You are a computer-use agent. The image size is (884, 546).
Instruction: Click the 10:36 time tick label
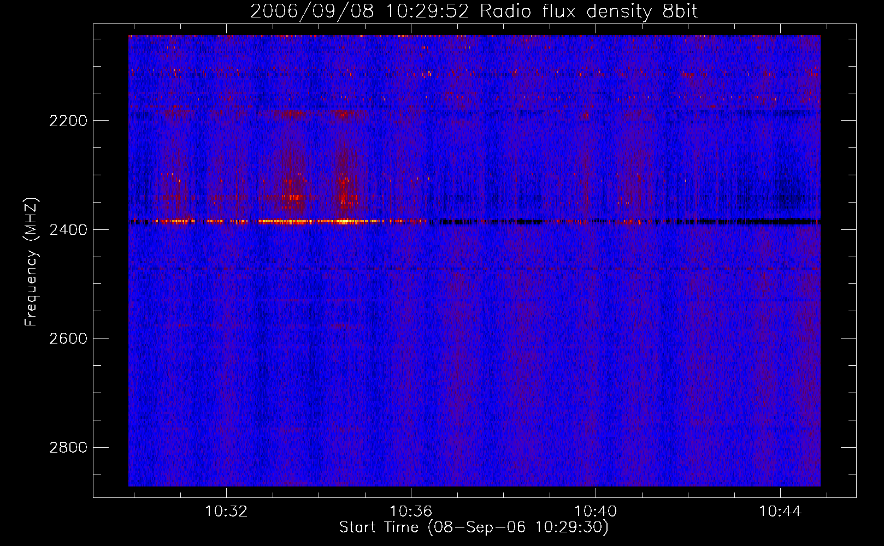[410, 512]
